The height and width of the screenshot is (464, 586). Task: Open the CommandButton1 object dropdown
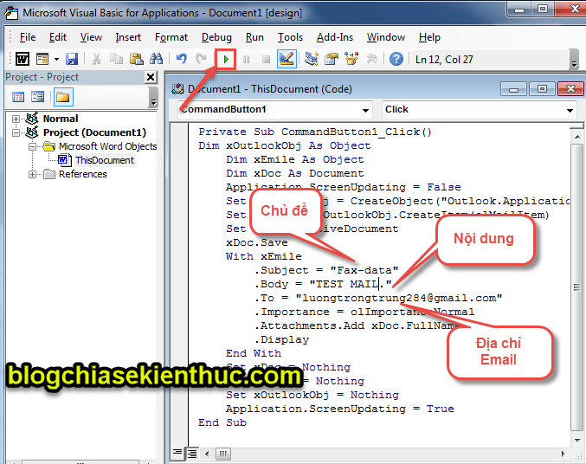(366, 110)
